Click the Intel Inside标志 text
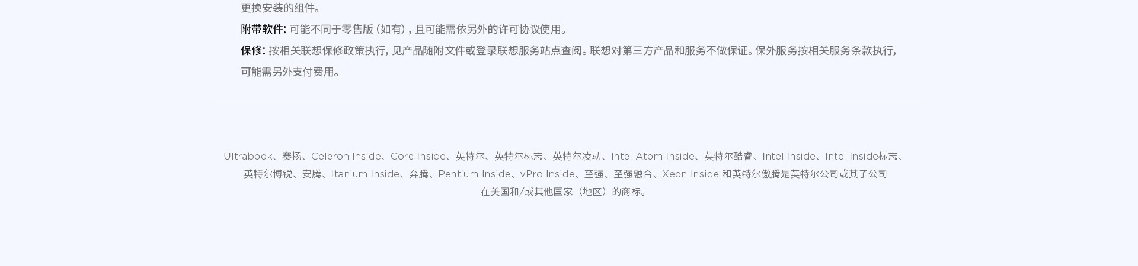Image resolution: width=1138 pixels, height=266 pixels. (861, 157)
